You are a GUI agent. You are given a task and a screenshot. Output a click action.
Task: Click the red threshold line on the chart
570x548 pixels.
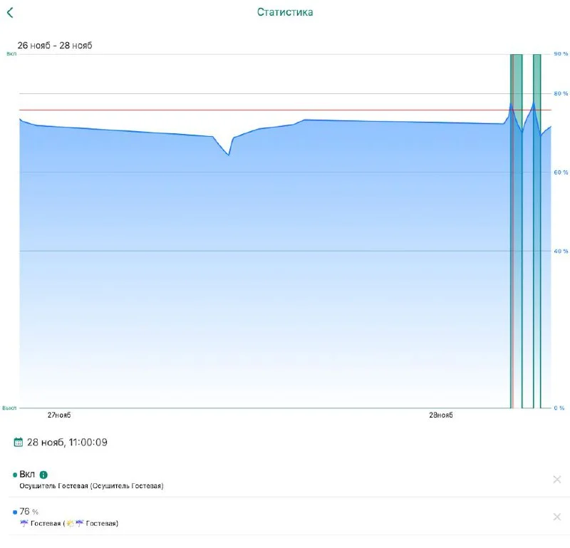click(285, 110)
